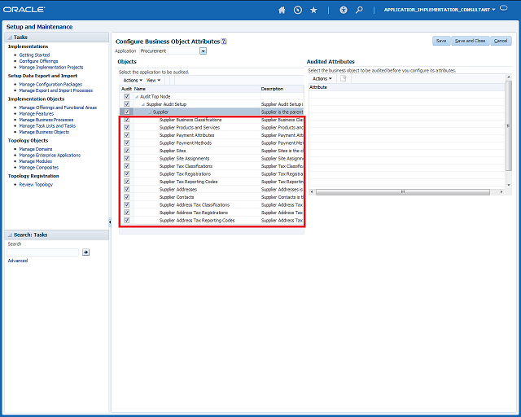Open the help icon beside page title
Image resolution: width=521 pixels, height=417 pixels.
tap(224, 42)
